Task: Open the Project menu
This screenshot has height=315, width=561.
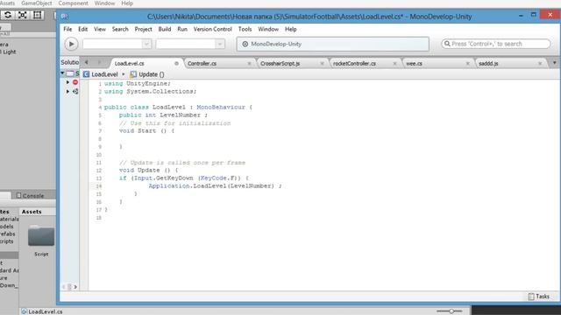Action: [143, 29]
